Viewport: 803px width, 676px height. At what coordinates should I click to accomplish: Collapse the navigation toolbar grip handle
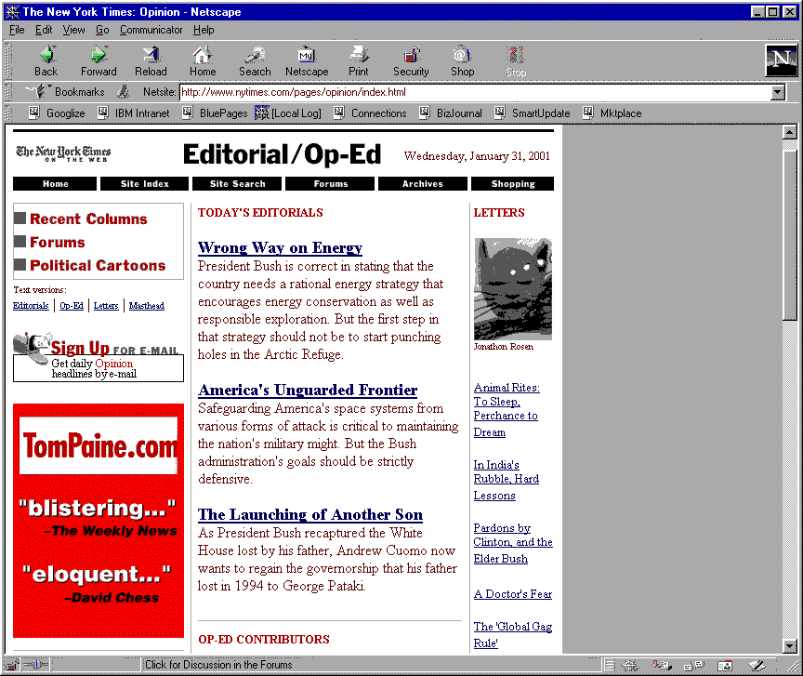coord(7,60)
